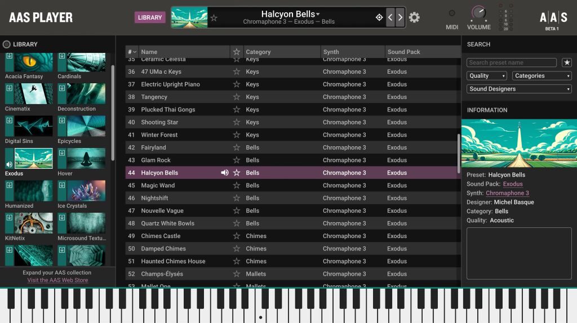Favorite Plucked Thai Gongs star

click(x=237, y=110)
